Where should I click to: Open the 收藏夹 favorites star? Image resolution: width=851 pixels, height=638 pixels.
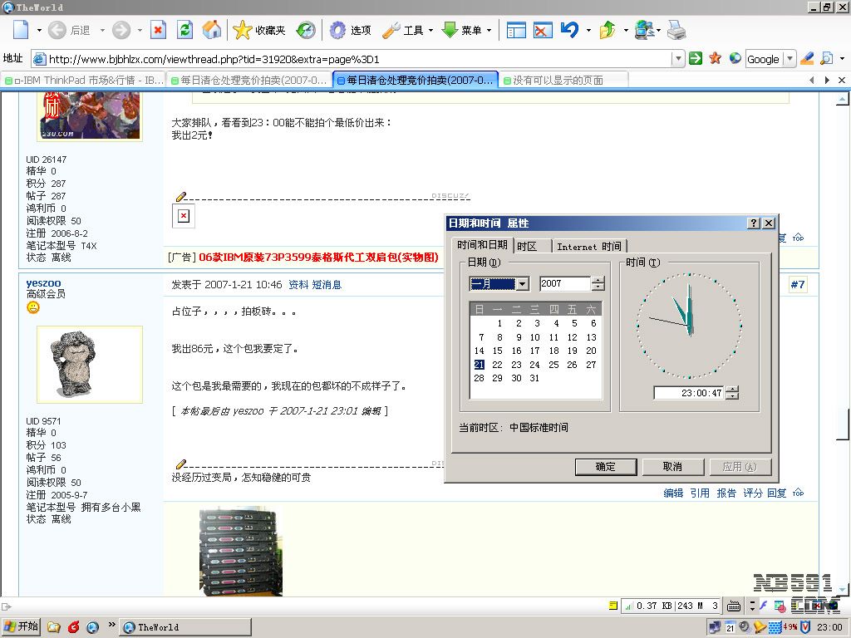pyautogui.click(x=259, y=31)
